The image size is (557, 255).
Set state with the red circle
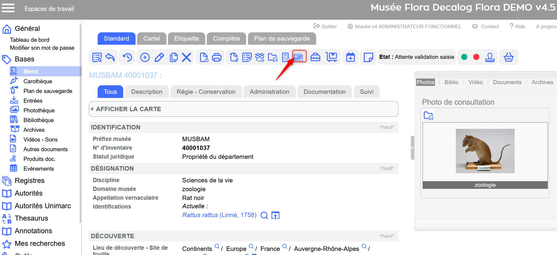(476, 57)
